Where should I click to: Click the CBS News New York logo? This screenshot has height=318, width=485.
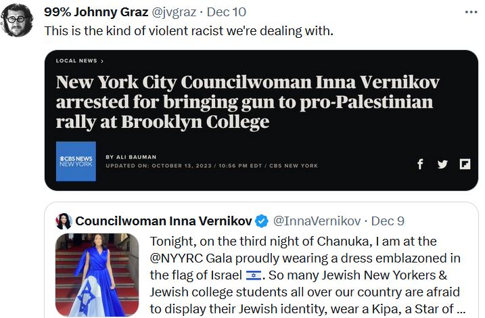click(76, 161)
